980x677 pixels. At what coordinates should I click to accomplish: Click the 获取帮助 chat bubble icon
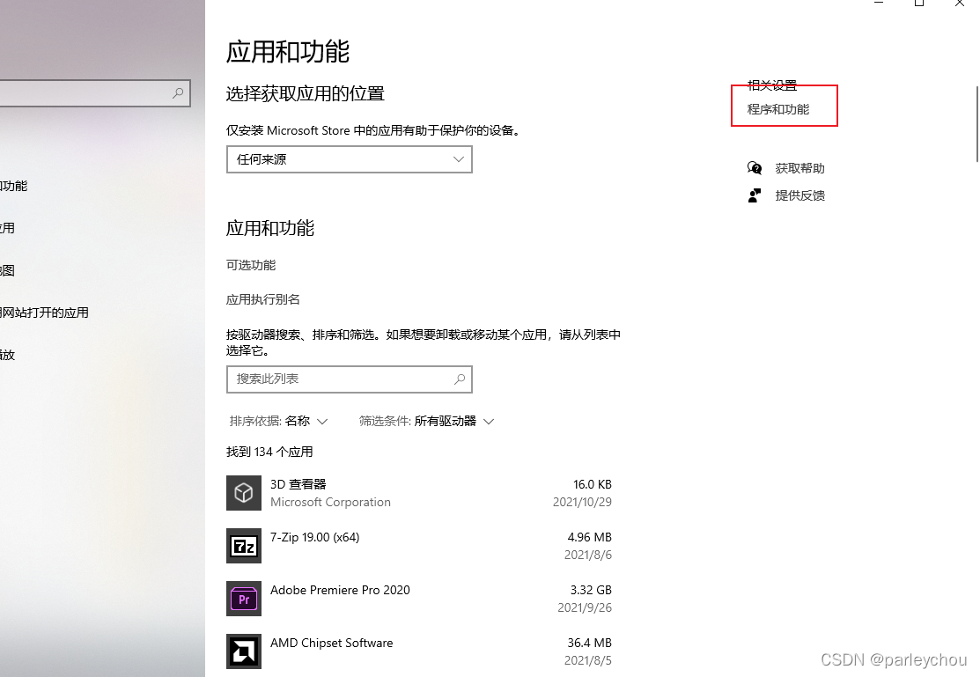pyautogui.click(x=755, y=168)
